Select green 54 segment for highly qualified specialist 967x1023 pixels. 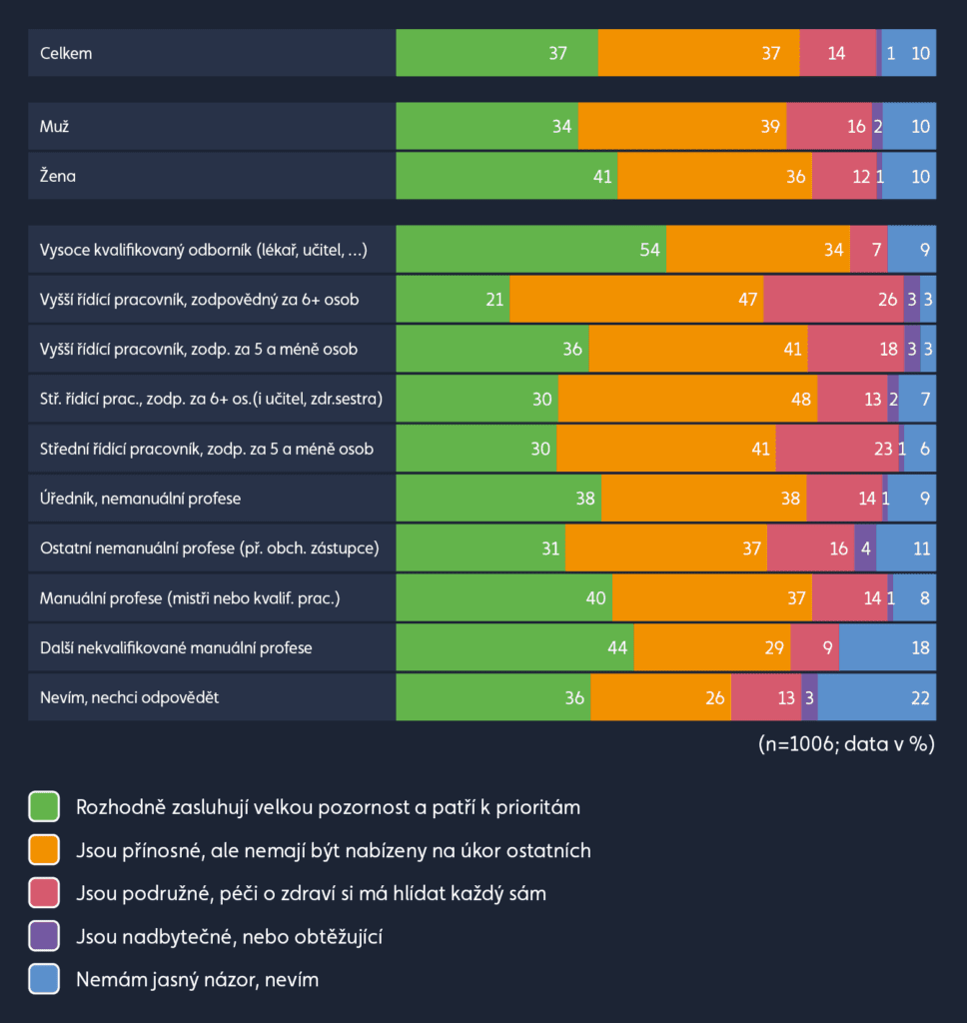530,250
